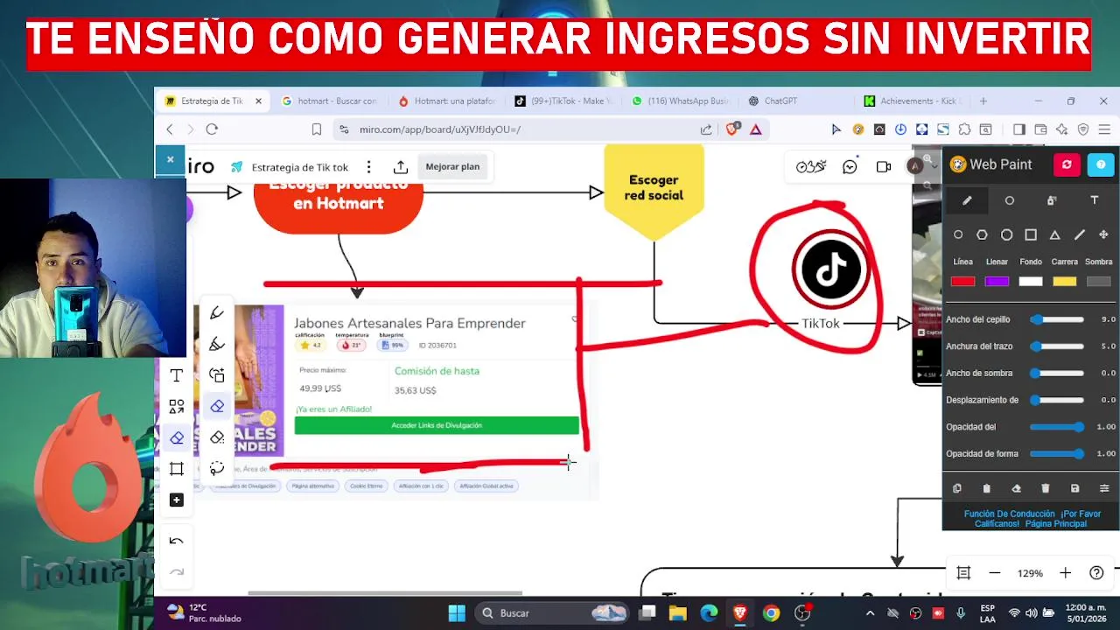Screen dimensions: 1120x630
Task: Zoom out with the Miro minus button
Action: tap(994, 573)
